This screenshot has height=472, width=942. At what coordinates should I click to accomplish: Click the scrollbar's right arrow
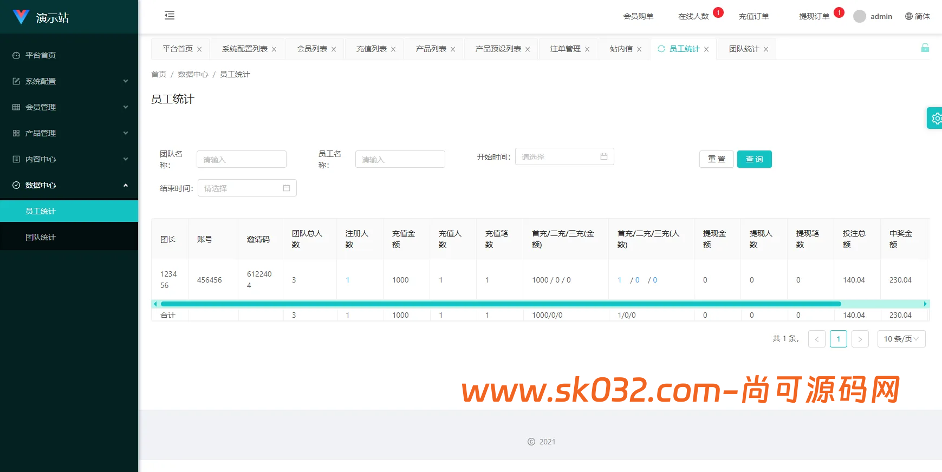pos(925,304)
